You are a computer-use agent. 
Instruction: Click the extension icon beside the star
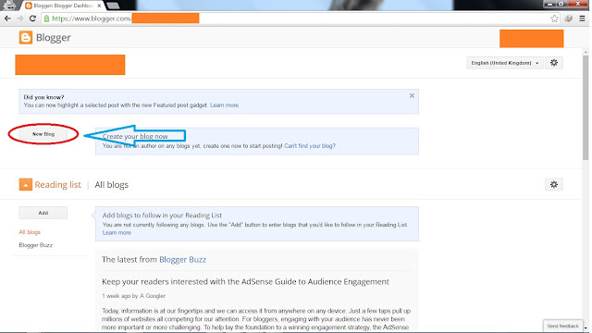568,18
